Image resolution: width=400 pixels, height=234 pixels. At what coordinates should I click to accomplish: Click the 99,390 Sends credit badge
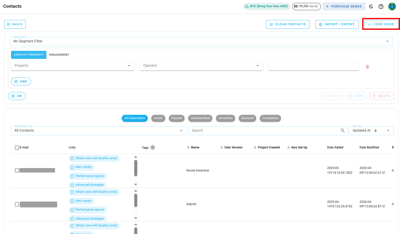(306, 6)
